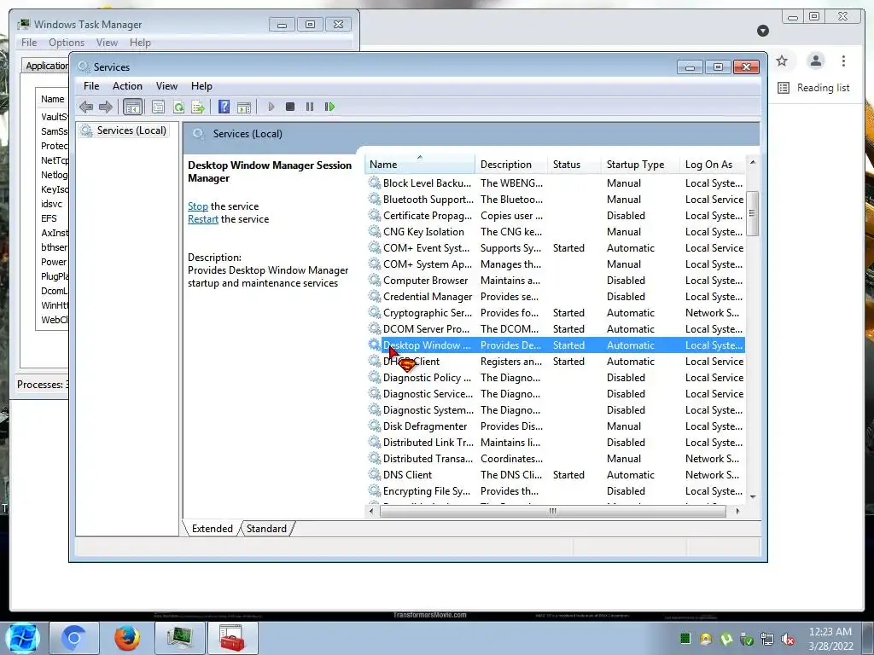Viewport: 874px width, 655px height.
Task: Select the DHCP Client service
Action: click(x=556, y=362)
